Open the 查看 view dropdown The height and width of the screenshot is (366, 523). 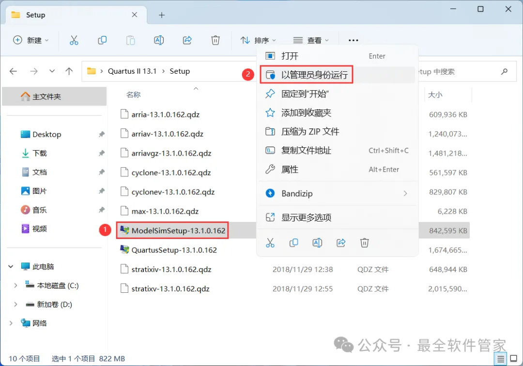(311, 40)
